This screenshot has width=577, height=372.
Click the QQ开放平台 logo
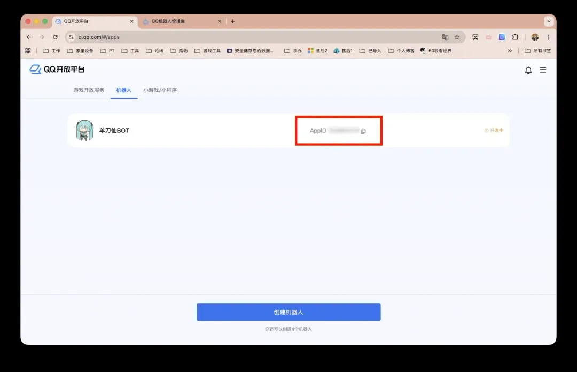57,69
